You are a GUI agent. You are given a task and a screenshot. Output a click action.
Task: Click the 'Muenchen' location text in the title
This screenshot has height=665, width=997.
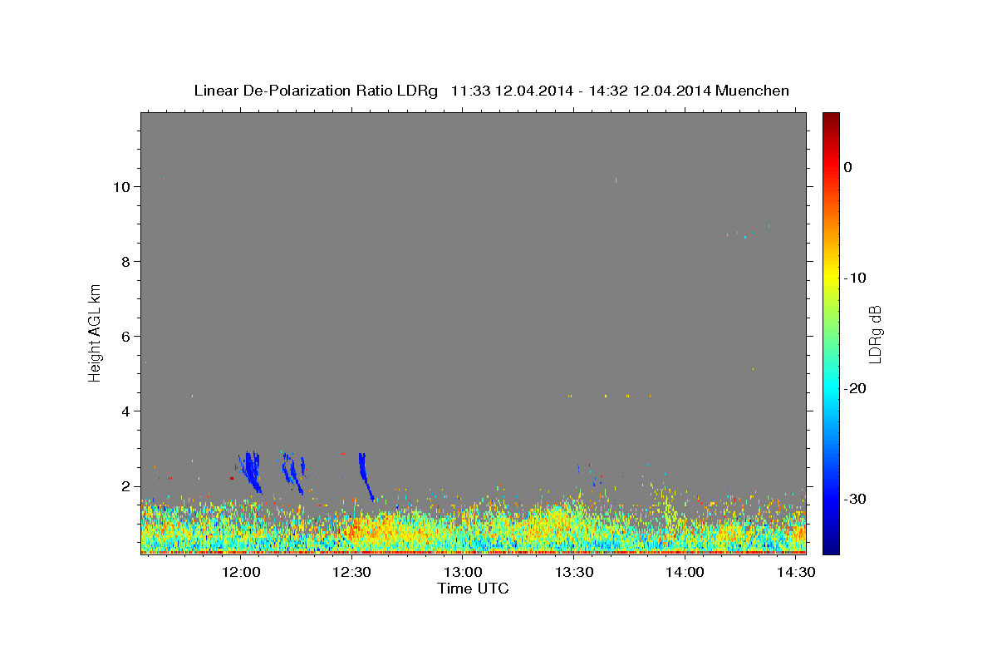pos(753,91)
